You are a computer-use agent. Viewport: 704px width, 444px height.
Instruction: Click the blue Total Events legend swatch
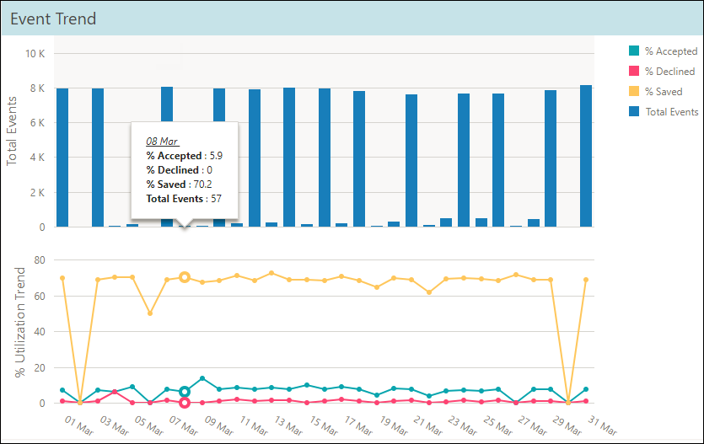(x=634, y=112)
